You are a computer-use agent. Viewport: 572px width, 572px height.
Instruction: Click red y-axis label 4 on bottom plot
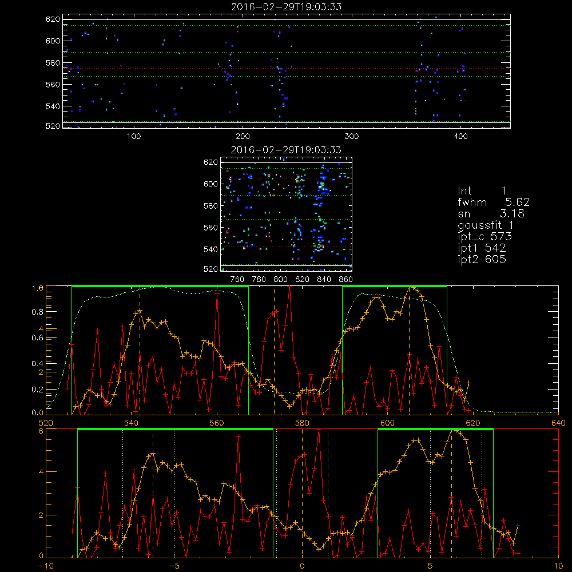coord(41,472)
